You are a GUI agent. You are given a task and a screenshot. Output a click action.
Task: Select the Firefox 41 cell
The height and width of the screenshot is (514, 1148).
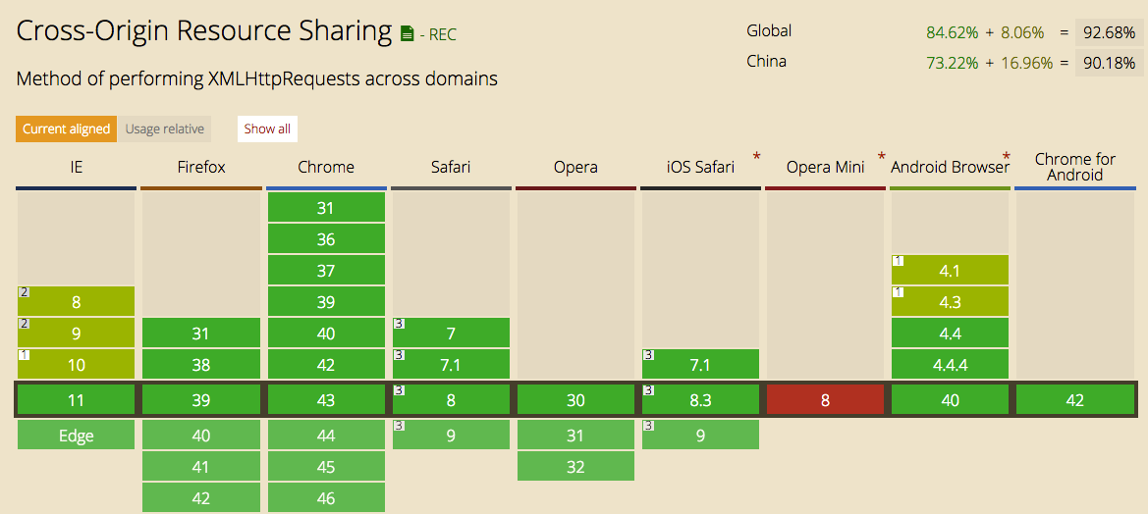click(x=201, y=467)
